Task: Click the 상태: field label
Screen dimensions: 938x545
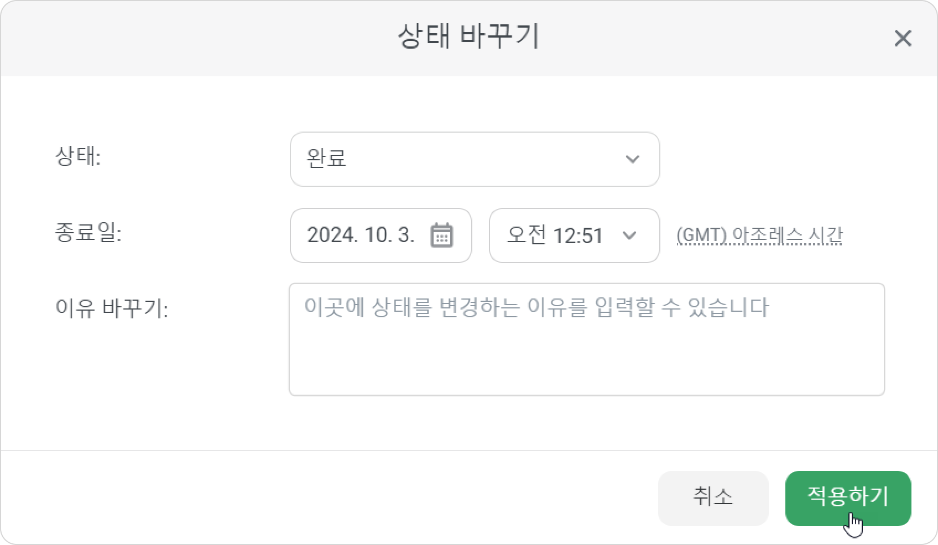Action: pos(78,157)
